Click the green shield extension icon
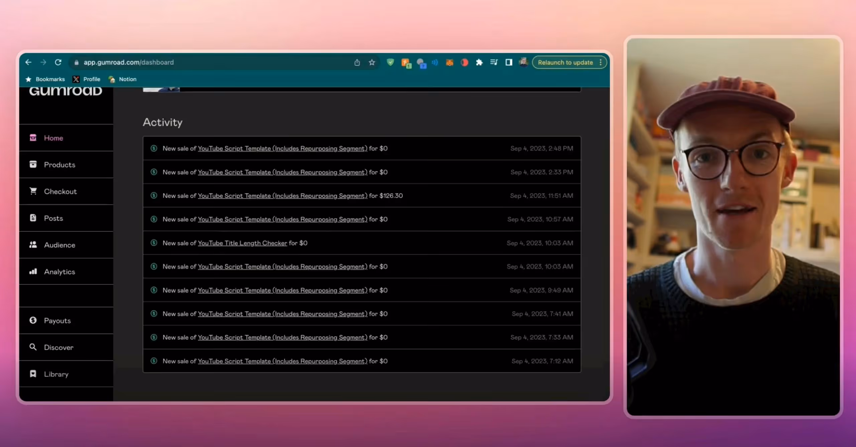 390,62
